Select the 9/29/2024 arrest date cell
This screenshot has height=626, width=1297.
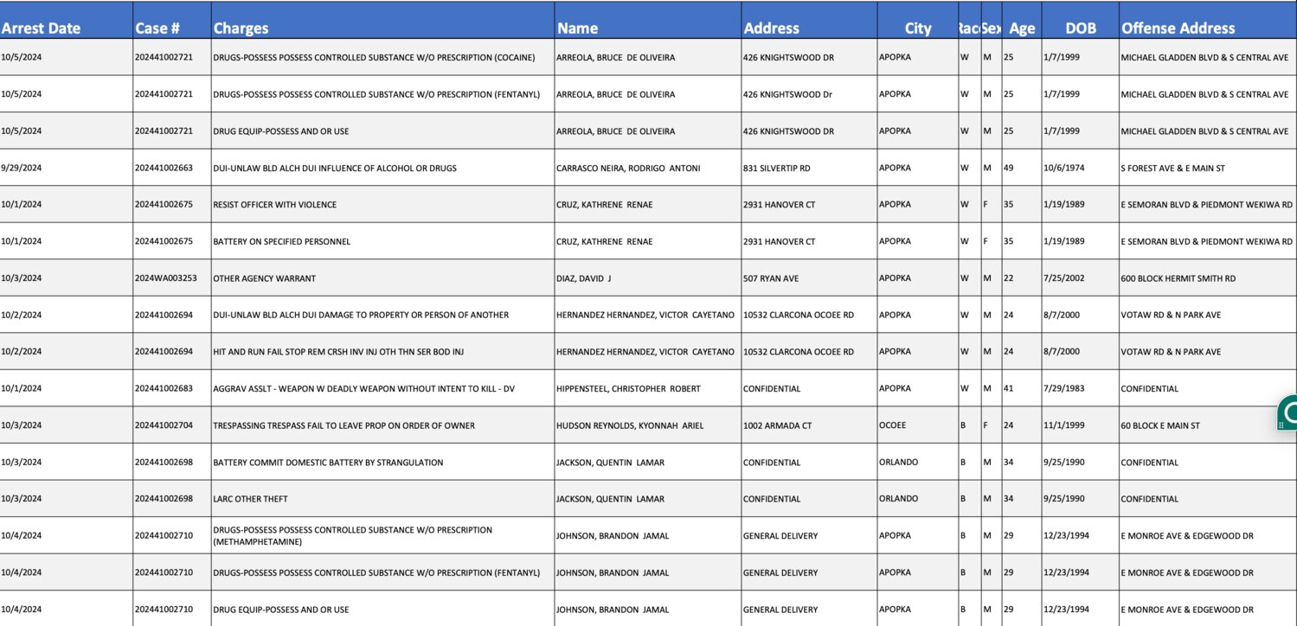pyautogui.click(x=66, y=168)
